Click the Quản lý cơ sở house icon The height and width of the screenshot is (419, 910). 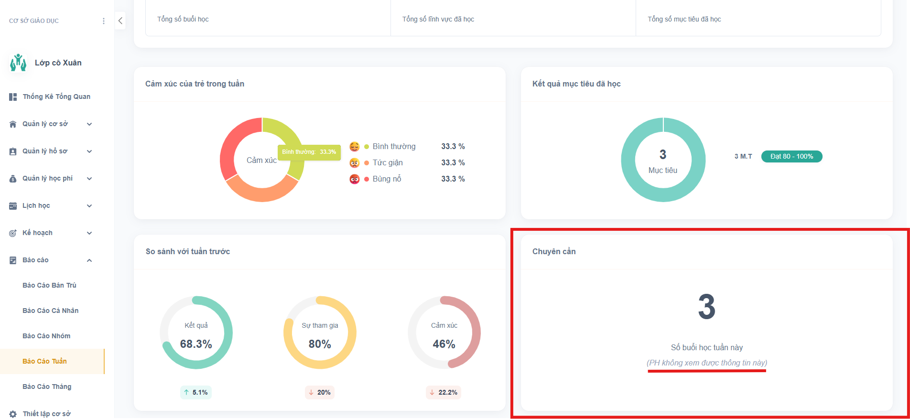click(13, 124)
